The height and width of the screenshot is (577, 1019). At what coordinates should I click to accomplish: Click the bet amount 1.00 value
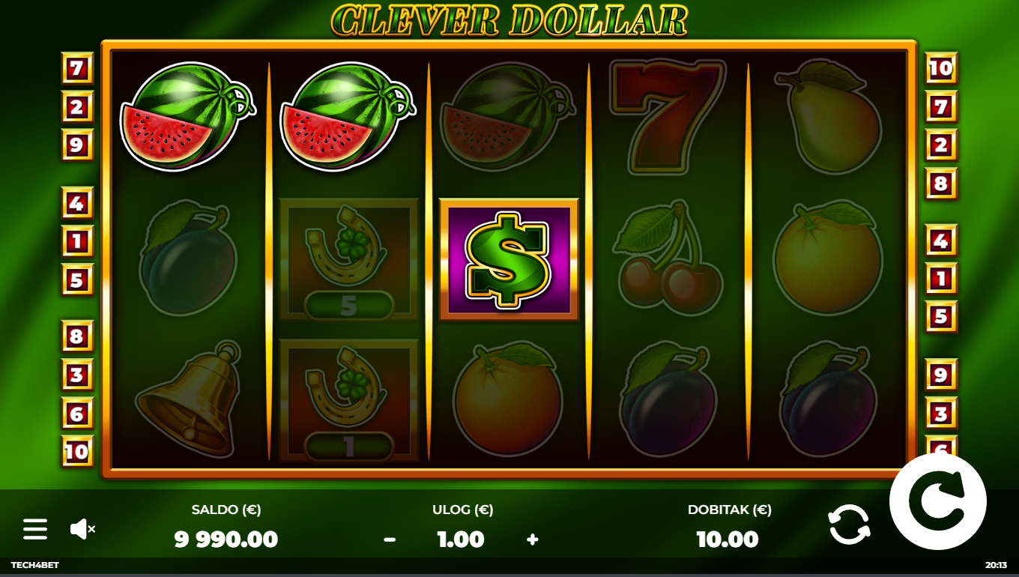click(461, 540)
